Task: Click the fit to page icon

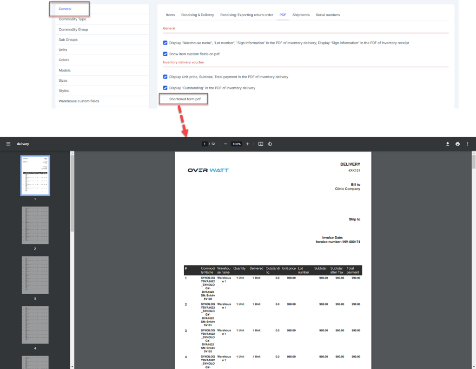Action: coord(261,144)
